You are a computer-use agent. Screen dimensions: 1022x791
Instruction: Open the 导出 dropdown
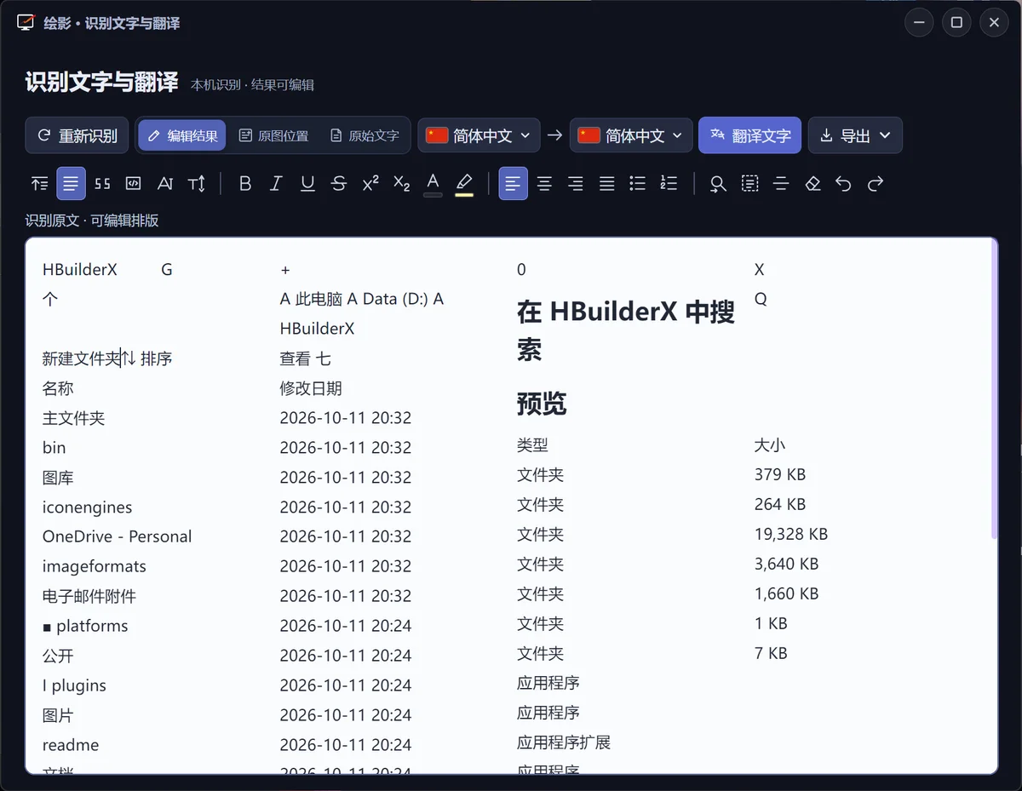(855, 135)
